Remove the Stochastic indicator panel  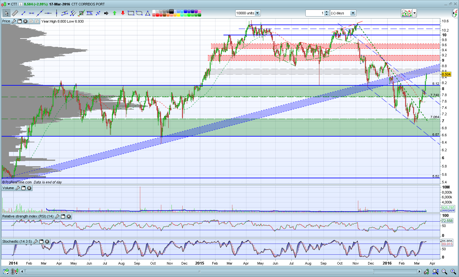[47, 242]
